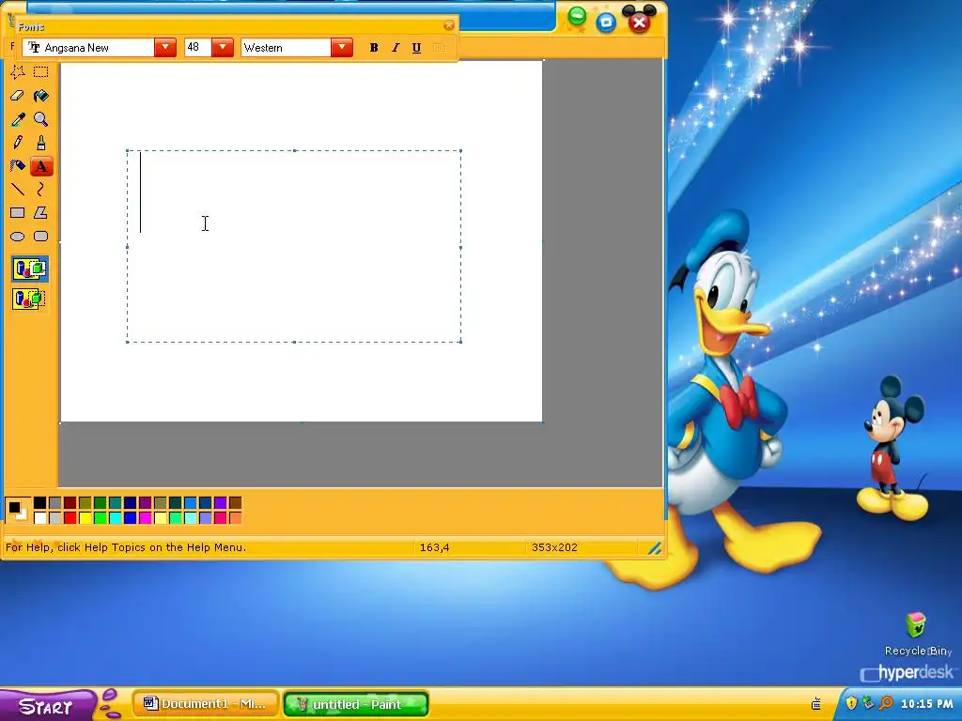Click the 353x202 size in the status bar
Screen dimensions: 962x721
(x=554, y=547)
